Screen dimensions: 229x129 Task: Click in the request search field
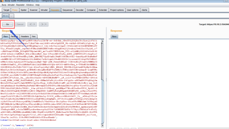tap(60, 128)
